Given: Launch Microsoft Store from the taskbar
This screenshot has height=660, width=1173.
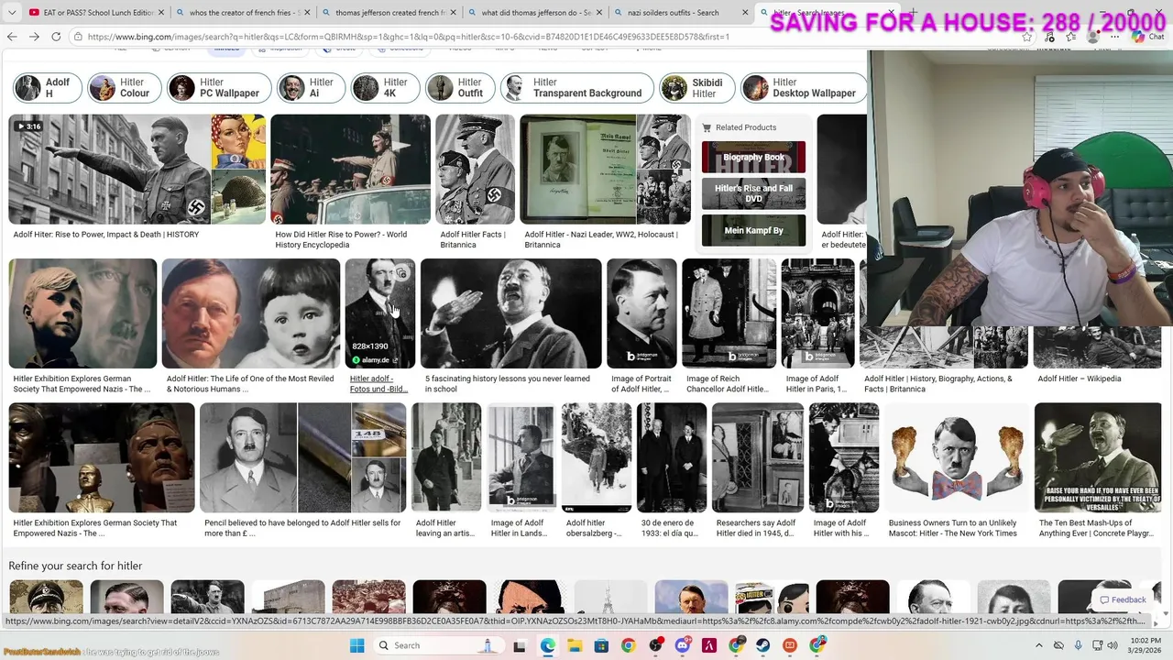Looking at the screenshot, I should pos(601,645).
